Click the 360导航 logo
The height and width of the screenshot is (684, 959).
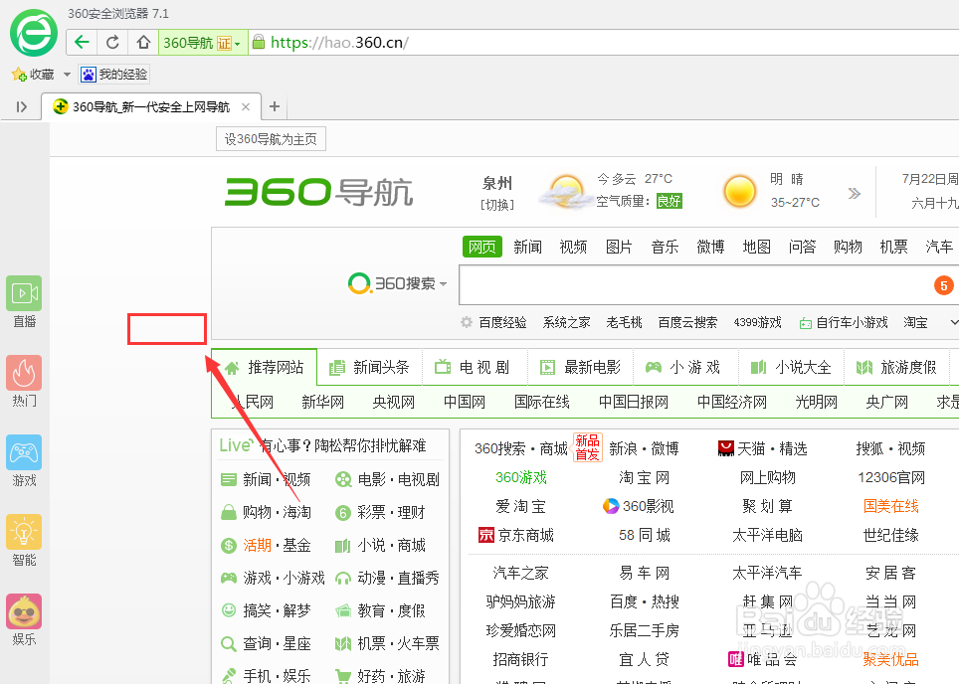tap(318, 192)
